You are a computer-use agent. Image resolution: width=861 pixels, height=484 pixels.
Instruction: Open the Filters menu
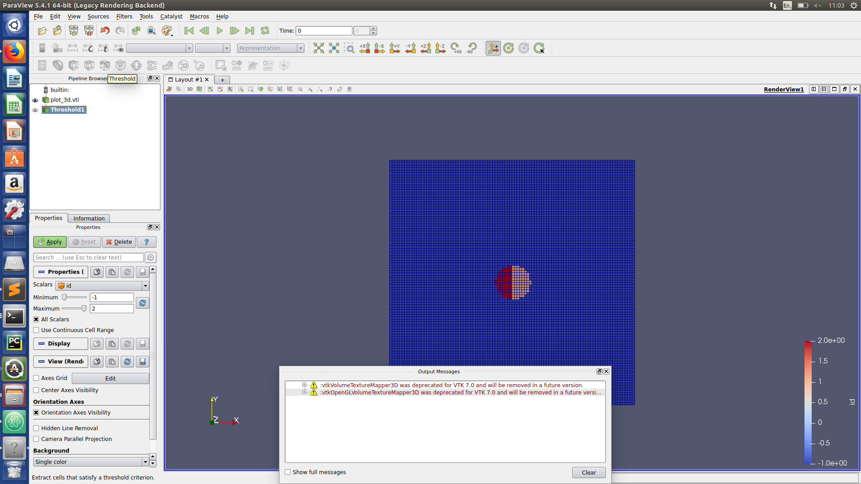coord(124,17)
